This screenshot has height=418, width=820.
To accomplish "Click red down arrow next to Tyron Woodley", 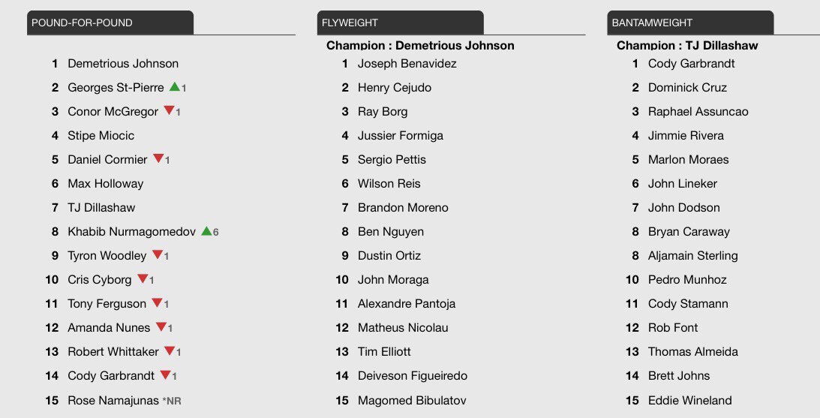I will 158,254.
